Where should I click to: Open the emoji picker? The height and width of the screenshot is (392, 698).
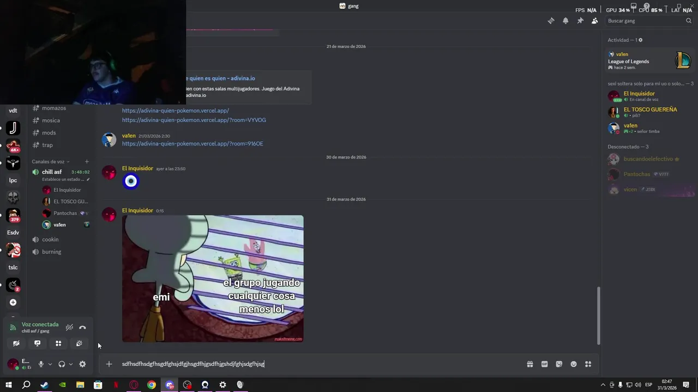[574, 364]
